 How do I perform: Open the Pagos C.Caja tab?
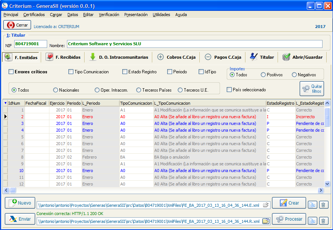(223, 57)
